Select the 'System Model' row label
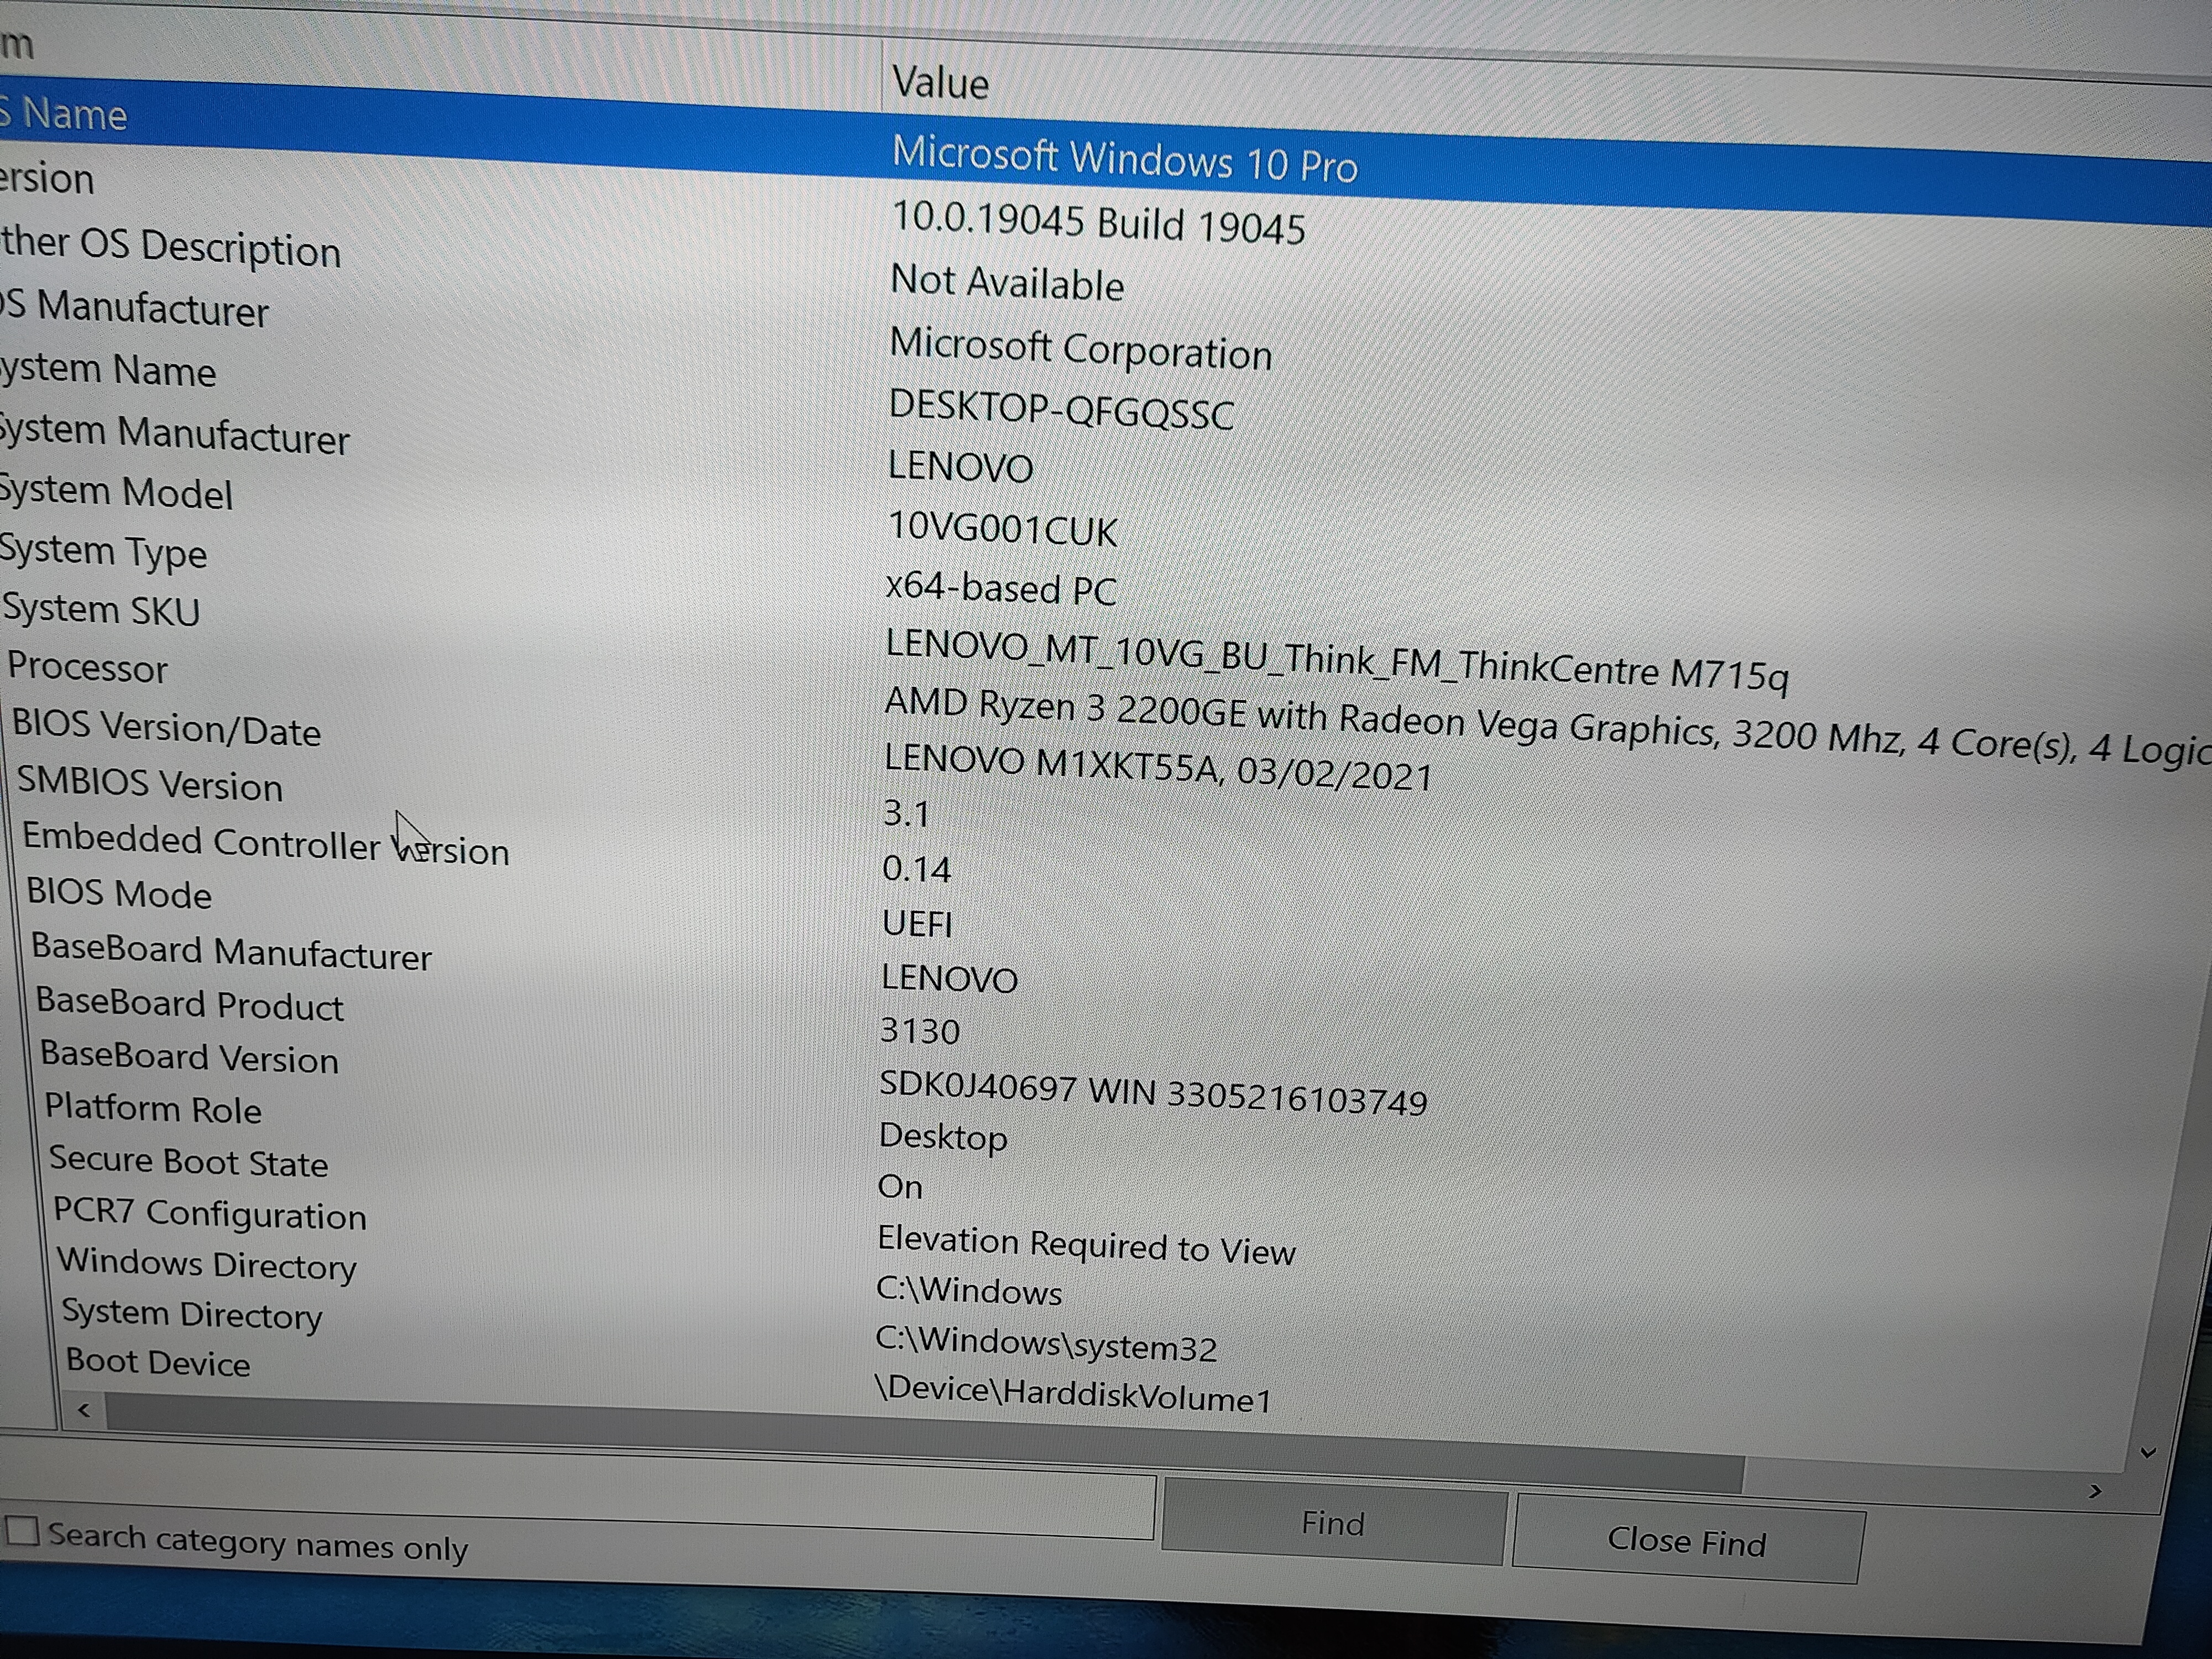The height and width of the screenshot is (1659, 2212). 116,492
